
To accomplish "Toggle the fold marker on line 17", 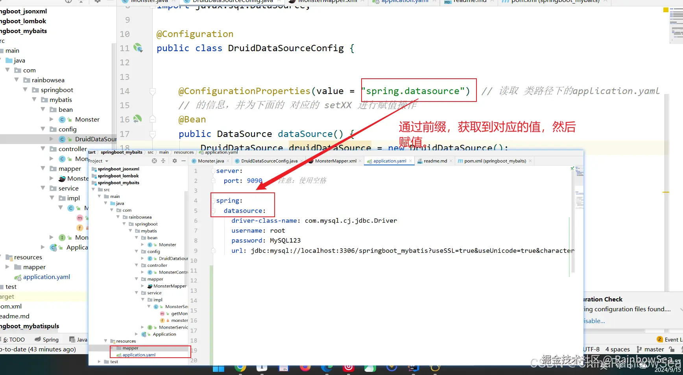I will (153, 134).
